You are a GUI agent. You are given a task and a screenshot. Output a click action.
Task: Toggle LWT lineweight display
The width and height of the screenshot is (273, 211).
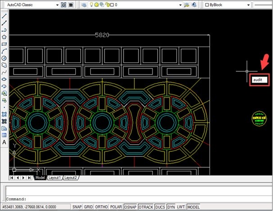(x=181, y=207)
